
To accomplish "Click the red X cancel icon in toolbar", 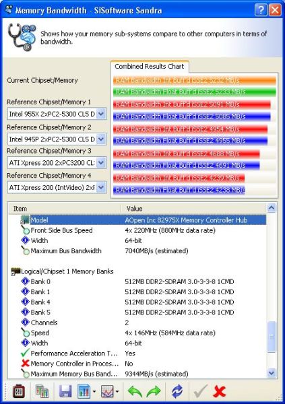I will [220, 392].
